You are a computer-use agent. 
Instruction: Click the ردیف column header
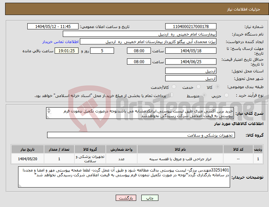(258, 149)
